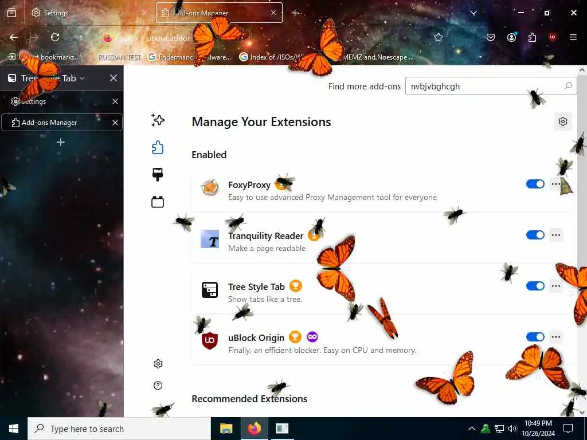The image size is (587, 440).
Task: Close the Tree Style Tab sidebar
Action: click(x=114, y=78)
